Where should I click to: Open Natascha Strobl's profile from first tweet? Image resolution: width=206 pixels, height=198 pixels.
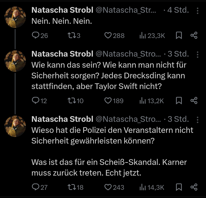coord(62,10)
